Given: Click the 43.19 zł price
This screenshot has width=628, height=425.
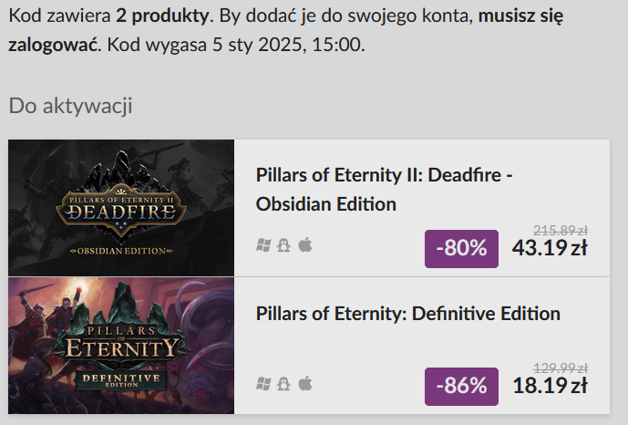Looking at the screenshot, I should (x=550, y=248).
